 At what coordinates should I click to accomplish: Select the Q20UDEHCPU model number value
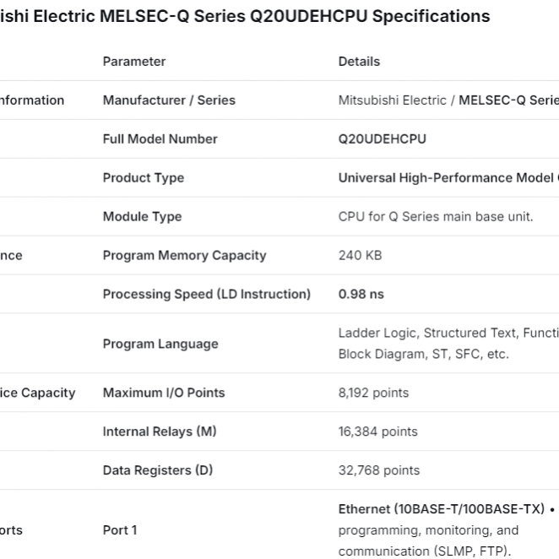click(x=382, y=139)
